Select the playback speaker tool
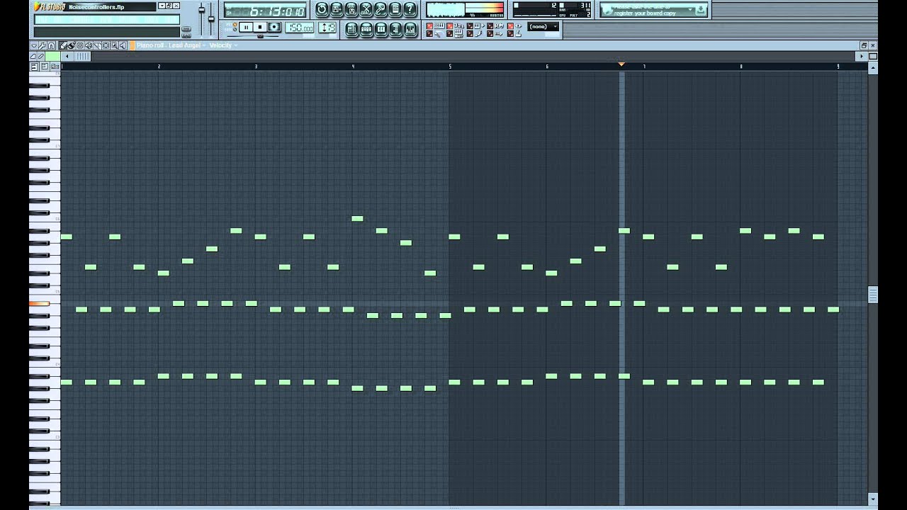Viewport: 907px width, 510px height. pyautogui.click(x=123, y=45)
